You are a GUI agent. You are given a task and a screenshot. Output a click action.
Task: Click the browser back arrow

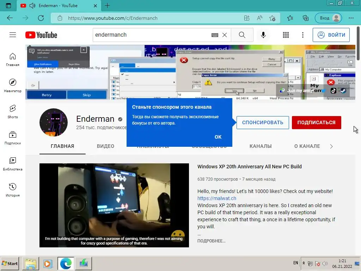pos(10,18)
